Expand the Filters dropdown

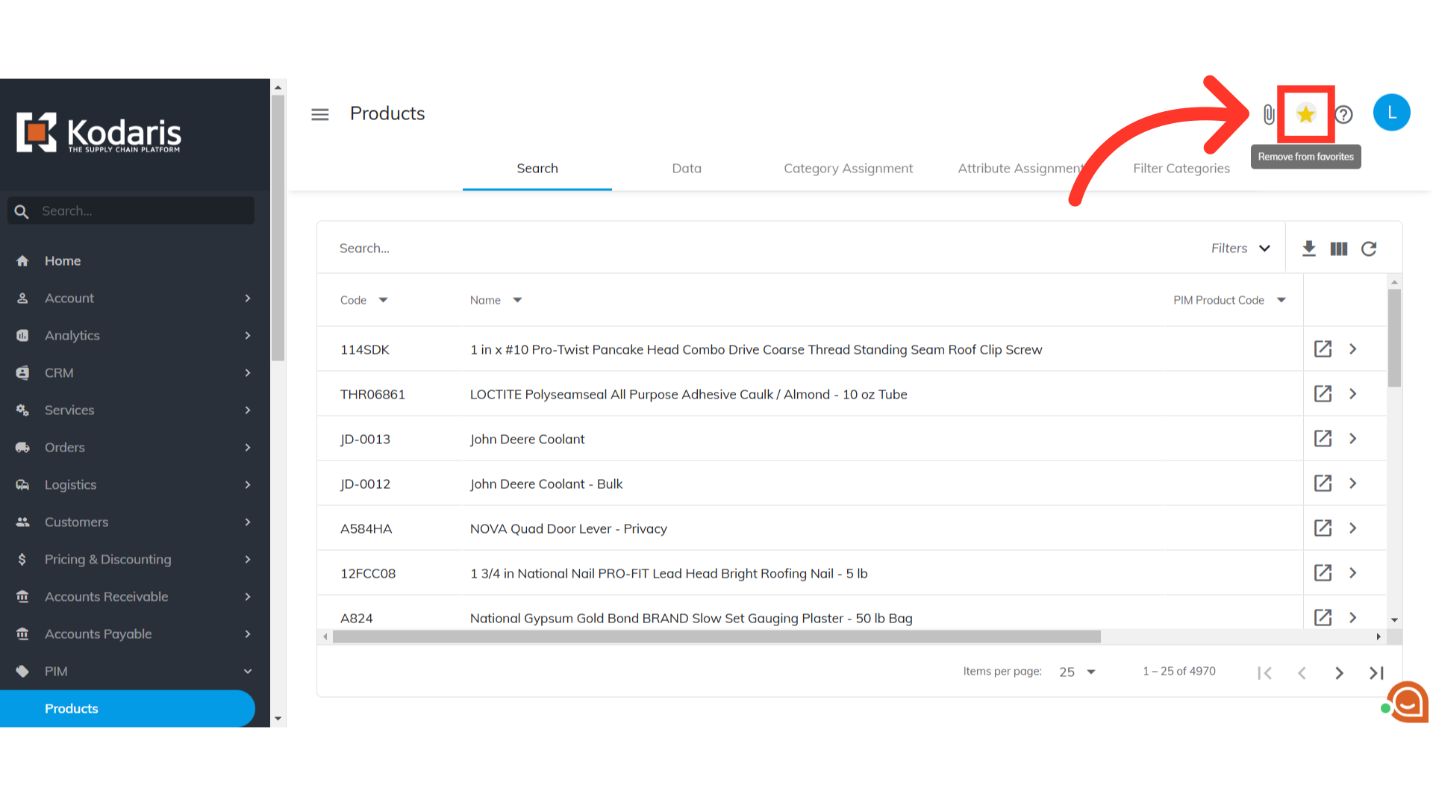click(x=1240, y=248)
